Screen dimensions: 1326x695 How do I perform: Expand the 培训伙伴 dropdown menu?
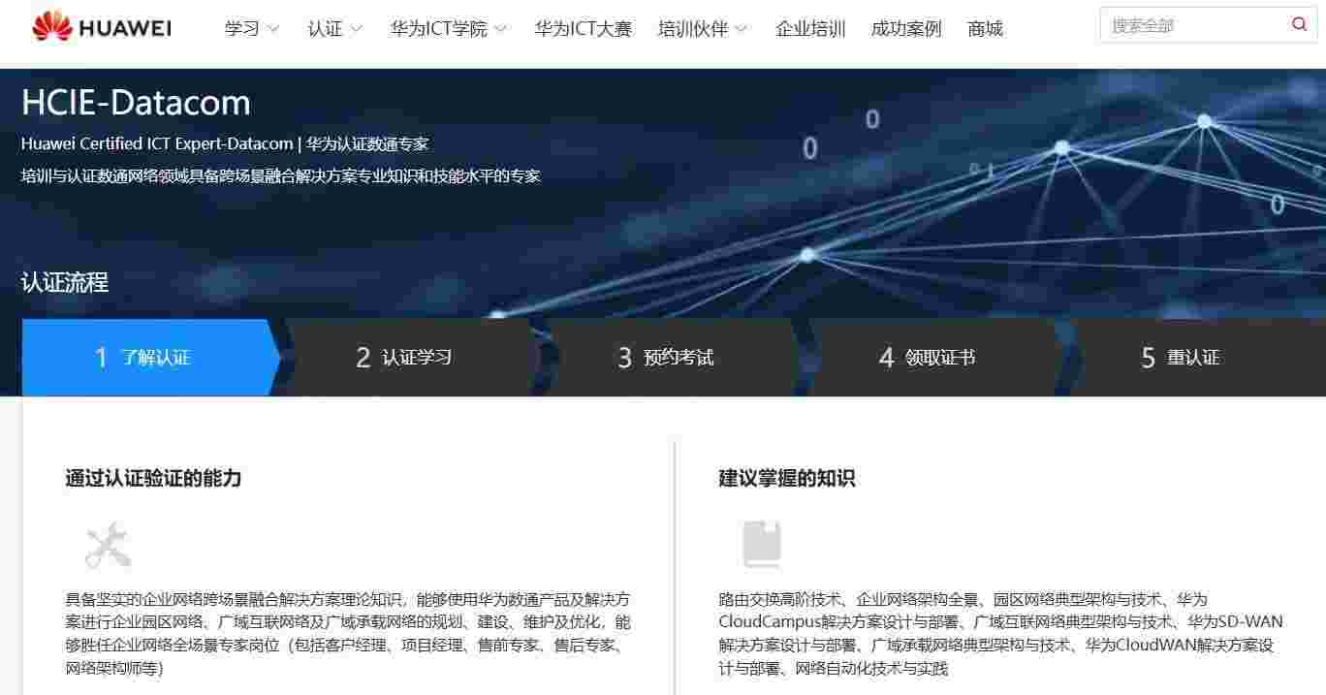click(x=702, y=29)
